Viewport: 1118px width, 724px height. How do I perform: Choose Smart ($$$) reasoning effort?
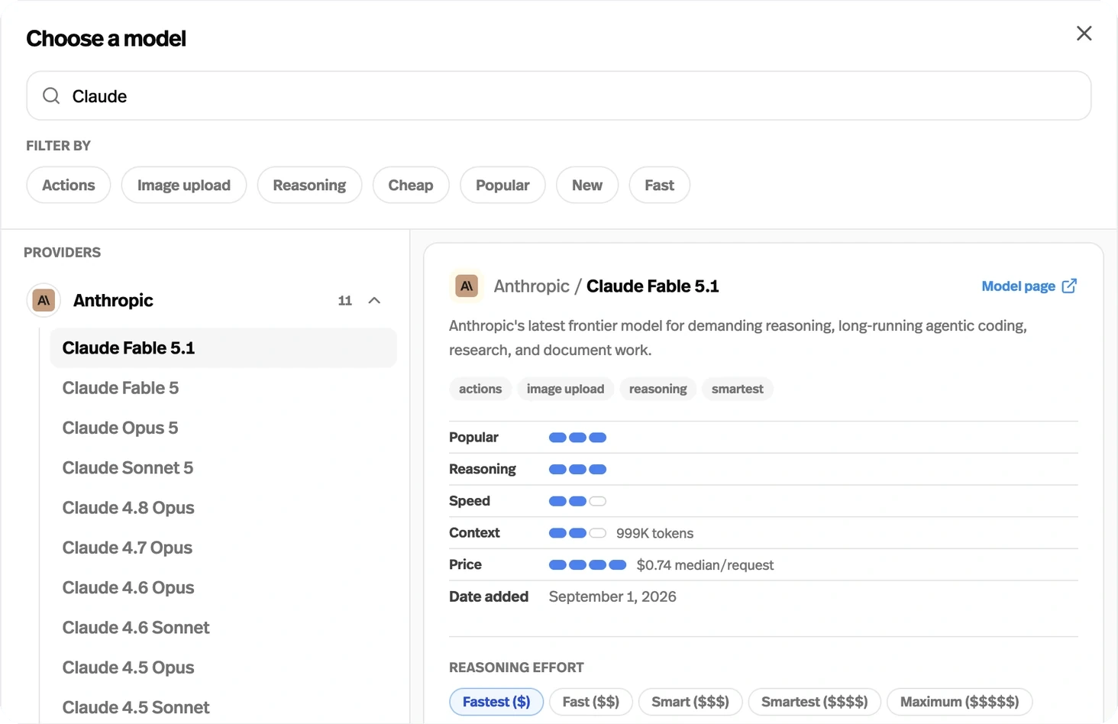(690, 702)
